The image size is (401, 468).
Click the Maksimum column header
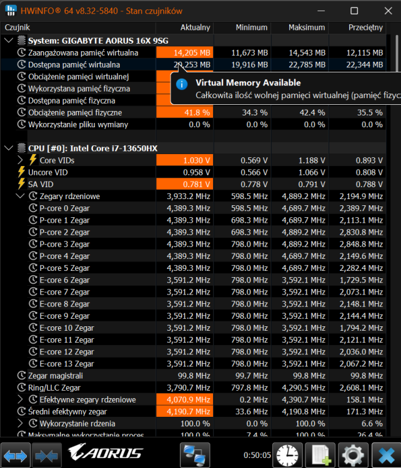(306, 27)
